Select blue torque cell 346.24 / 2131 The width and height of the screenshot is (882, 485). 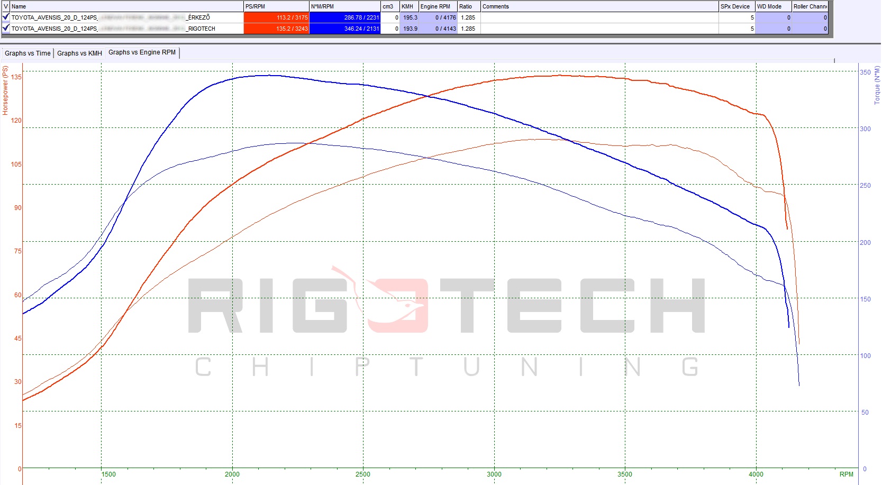coord(345,29)
